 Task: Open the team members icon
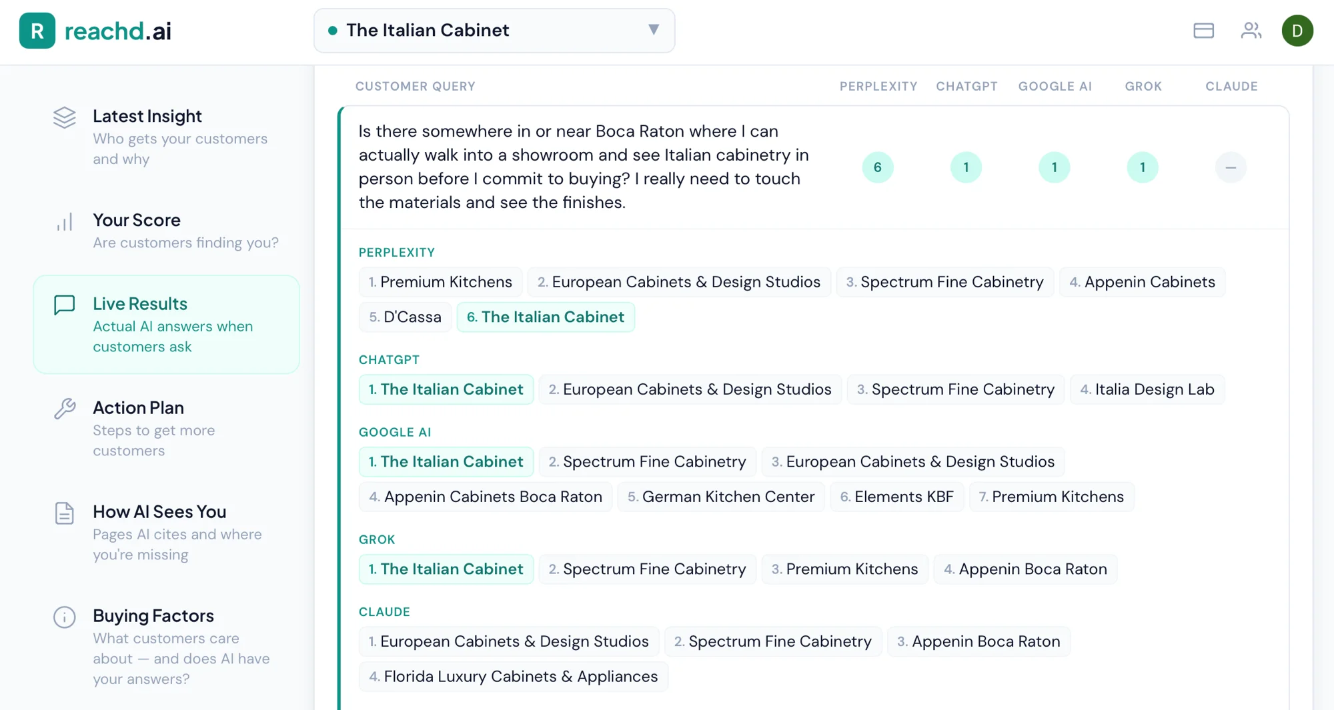click(1251, 31)
